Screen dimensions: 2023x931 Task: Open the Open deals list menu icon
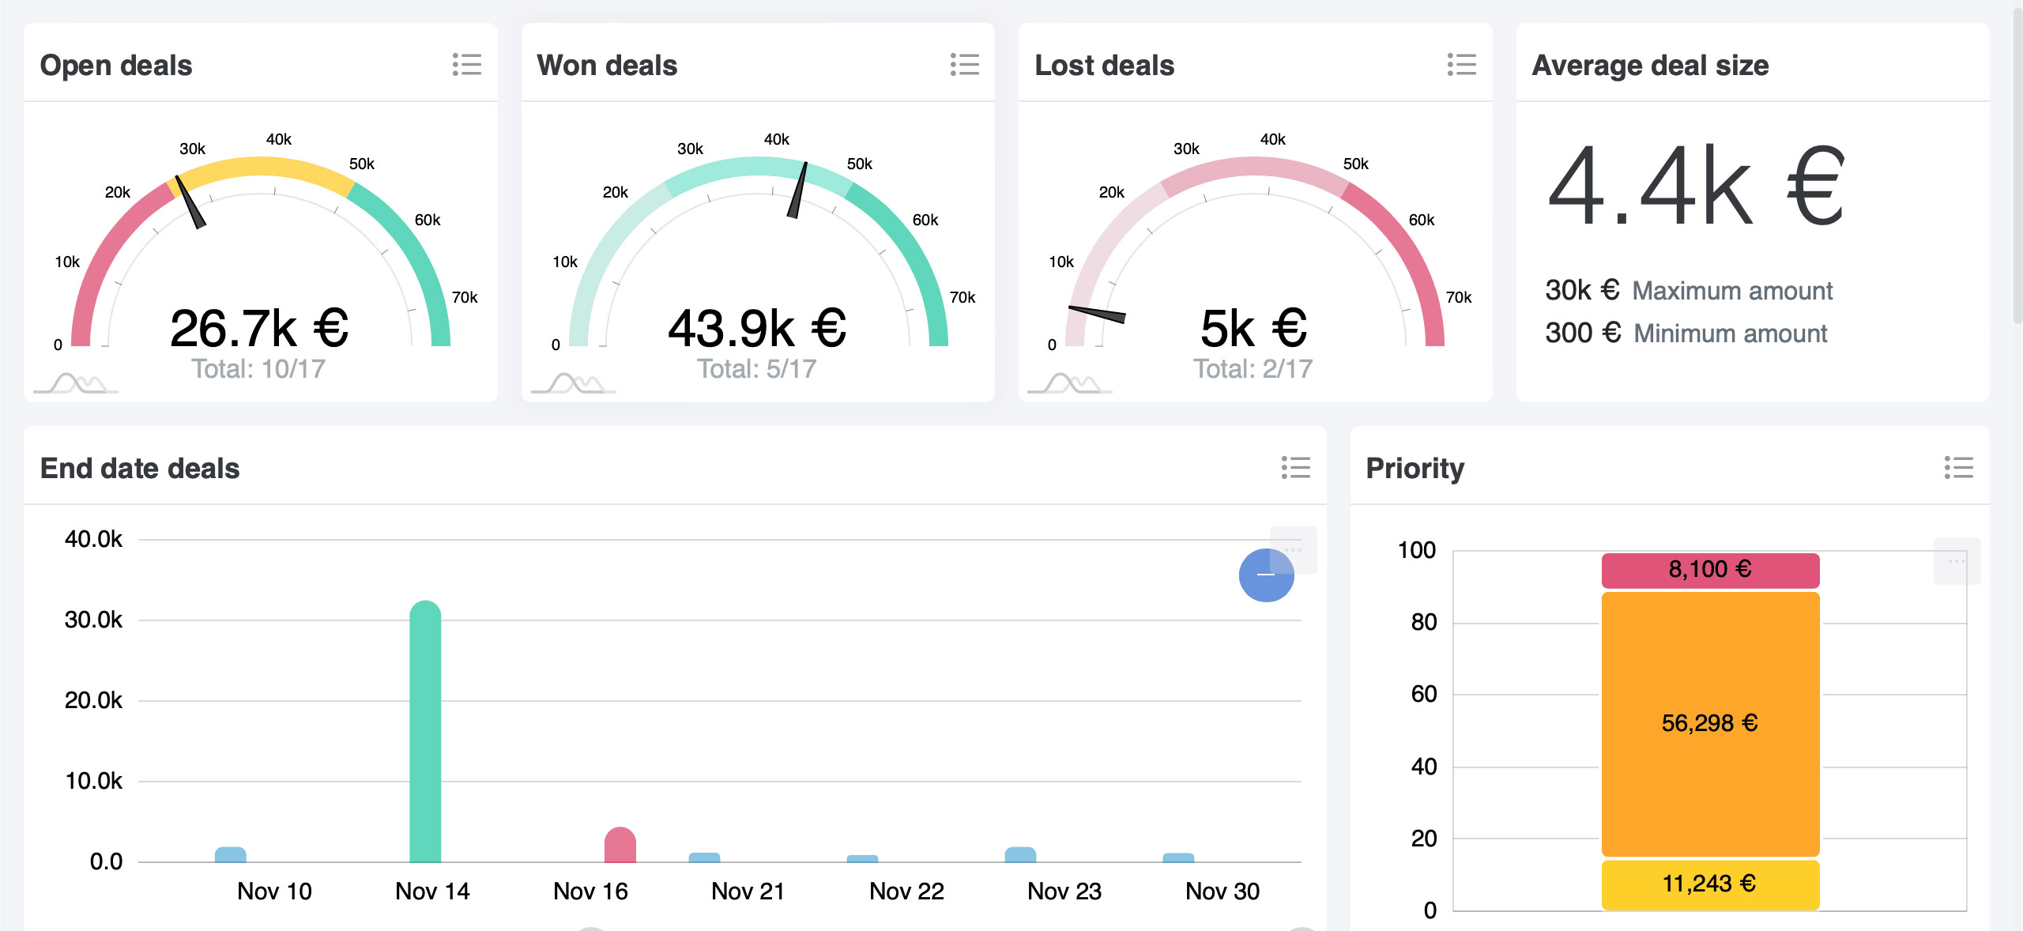click(x=466, y=65)
